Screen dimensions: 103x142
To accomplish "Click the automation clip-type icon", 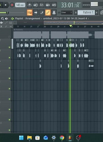I will 6,23.
